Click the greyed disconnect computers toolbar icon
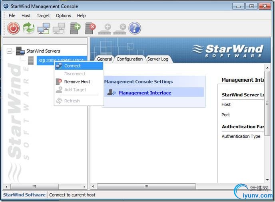 coord(59,28)
